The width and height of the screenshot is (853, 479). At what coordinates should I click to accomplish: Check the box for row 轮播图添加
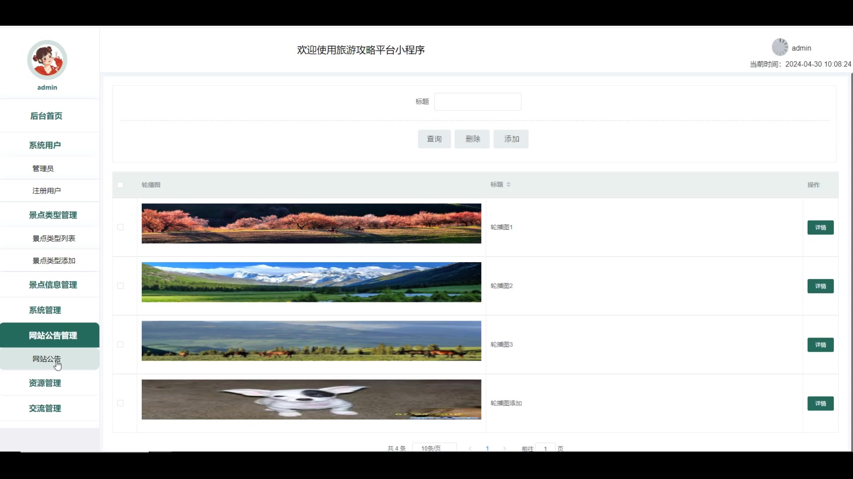click(x=120, y=403)
